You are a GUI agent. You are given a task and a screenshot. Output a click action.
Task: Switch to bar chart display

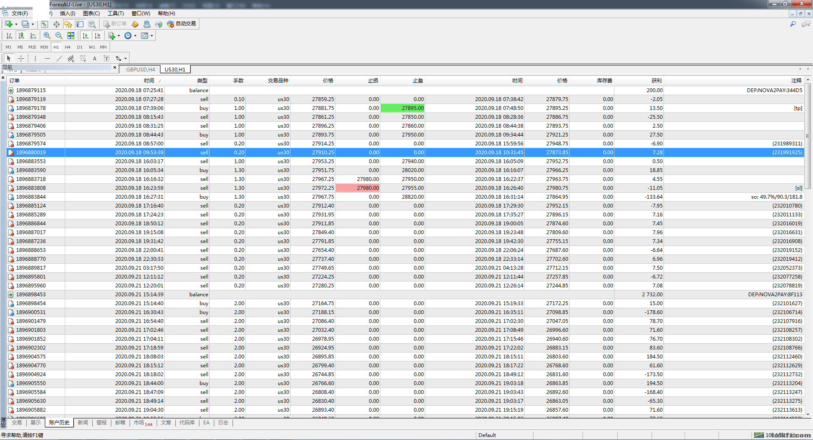pos(9,36)
